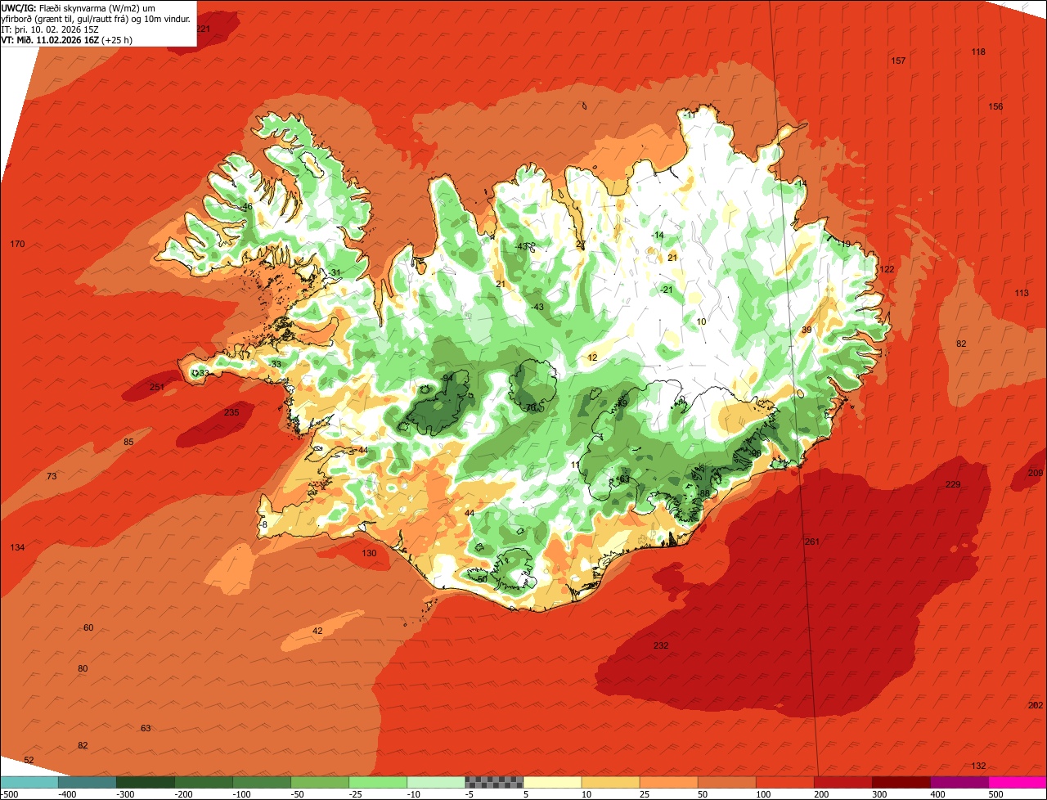The height and width of the screenshot is (800, 1047).
Task: Select the -100 to -50 green legend swatch
Action: pos(262,782)
